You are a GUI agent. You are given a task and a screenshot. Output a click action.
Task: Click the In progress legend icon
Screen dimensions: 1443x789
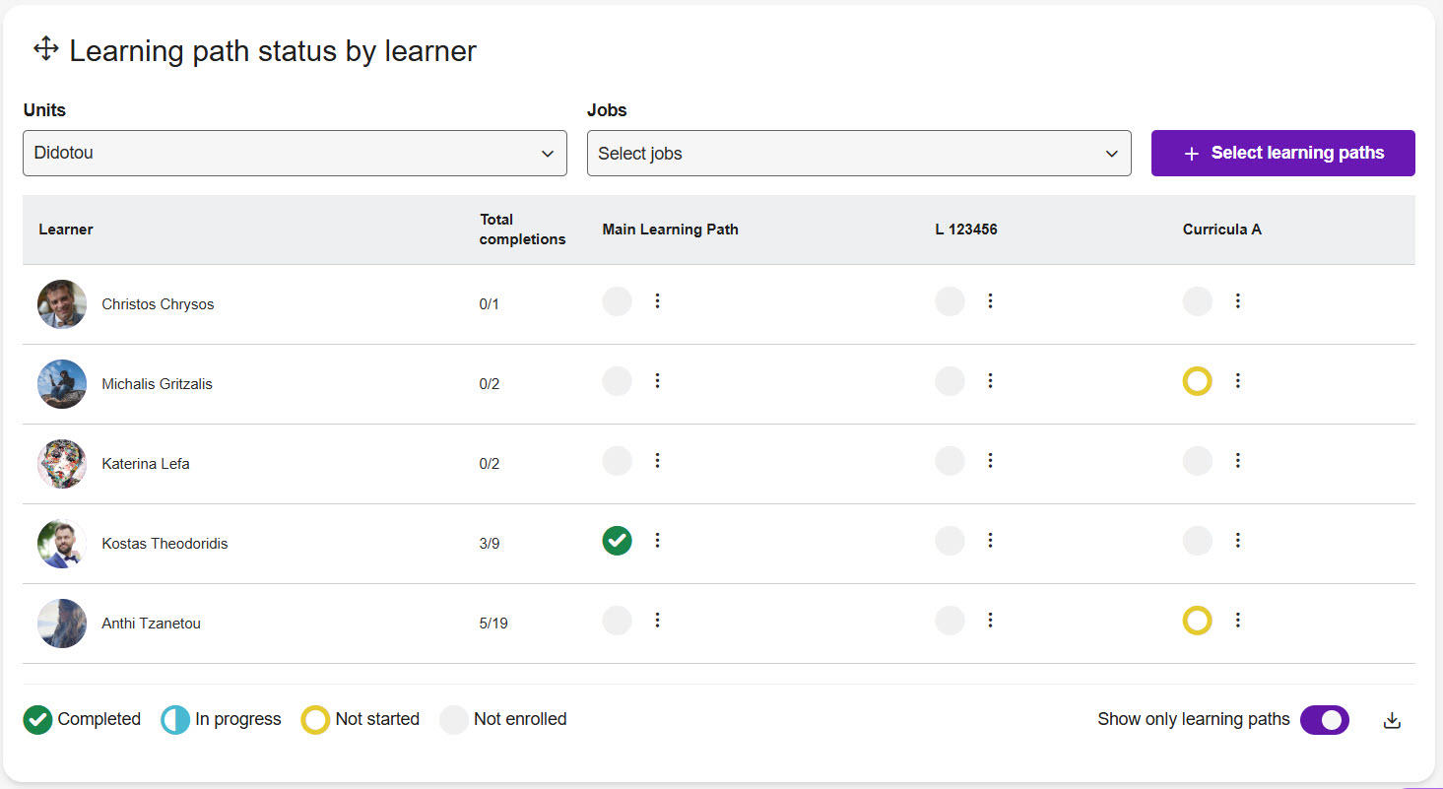(175, 720)
